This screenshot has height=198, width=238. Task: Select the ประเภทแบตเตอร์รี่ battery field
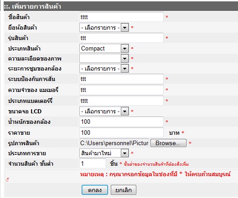pyautogui.click(x=121, y=101)
